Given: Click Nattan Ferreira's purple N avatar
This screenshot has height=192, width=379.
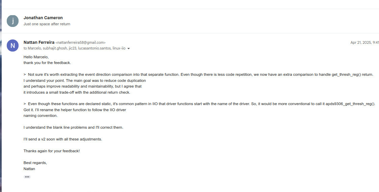Looking at the screenshot, I should point(12,45).
